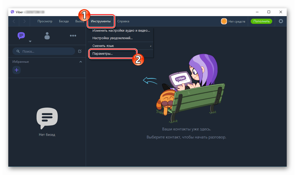Click the compose new message icon
This screenshot has height=175, width=295.
click(x=80, y=51)
